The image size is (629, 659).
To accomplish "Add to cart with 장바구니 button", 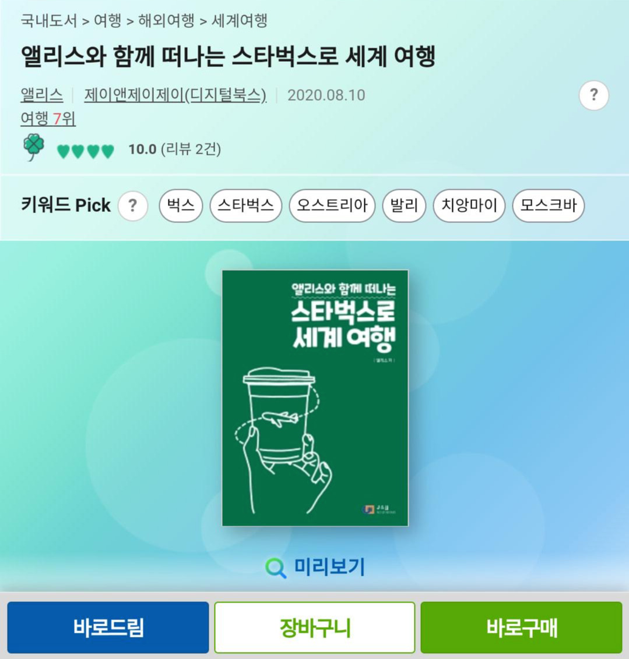I will (x=315, y=627).
